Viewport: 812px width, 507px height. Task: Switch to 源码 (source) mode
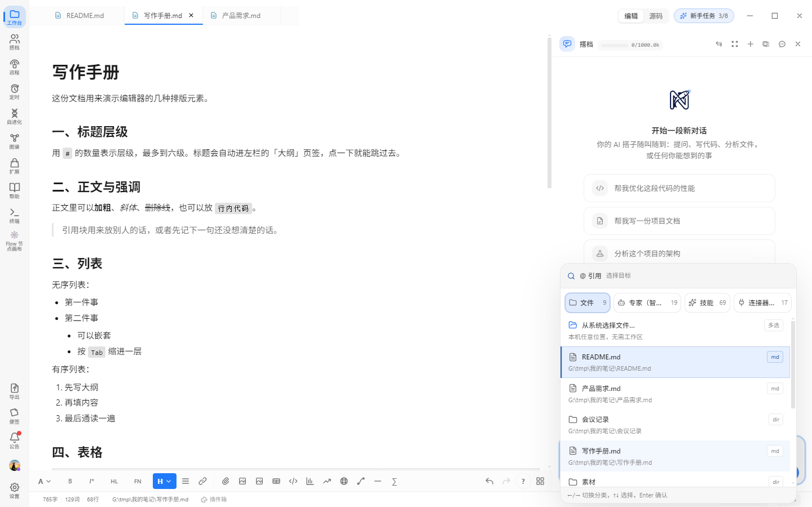[656, 16]
